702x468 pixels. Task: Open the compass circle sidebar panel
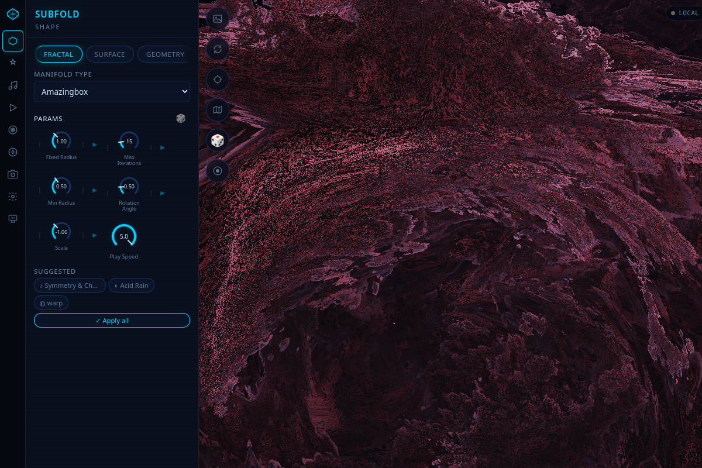pos(13,152)
